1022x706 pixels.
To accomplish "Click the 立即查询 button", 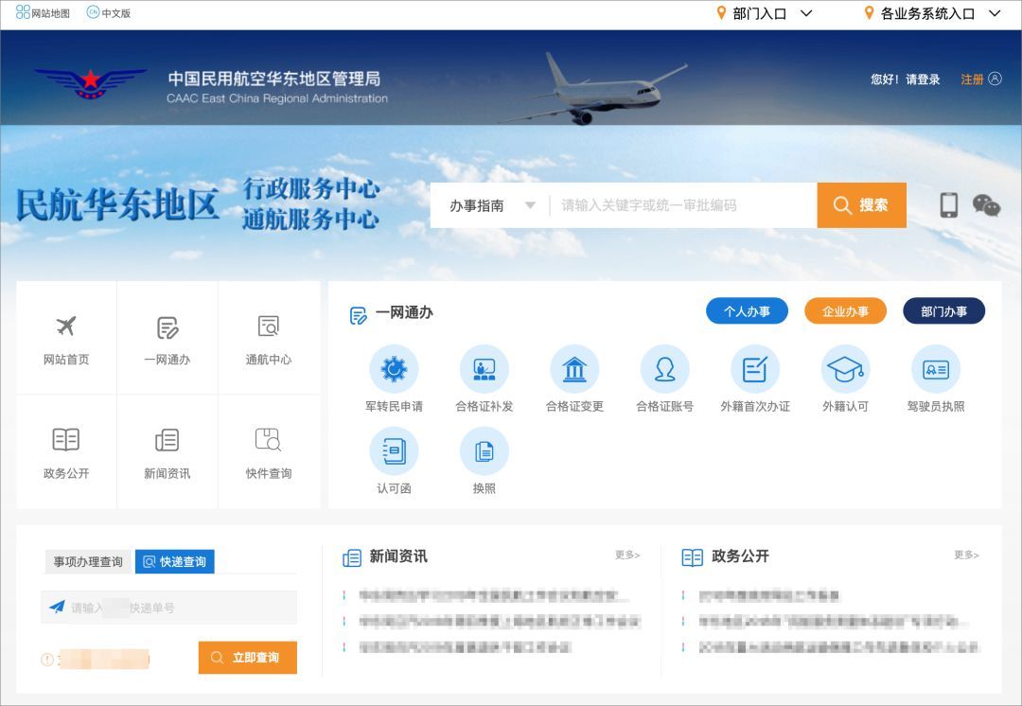I will [247, 658].
